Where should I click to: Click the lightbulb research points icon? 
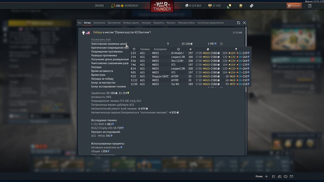(x=229, y=6)
